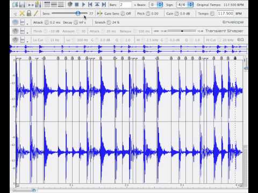Click the save disk icon

(x=22, y=4)
